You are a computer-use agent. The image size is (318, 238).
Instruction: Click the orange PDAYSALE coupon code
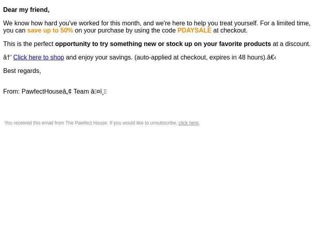pyautogui.click(x=194, y=31)
